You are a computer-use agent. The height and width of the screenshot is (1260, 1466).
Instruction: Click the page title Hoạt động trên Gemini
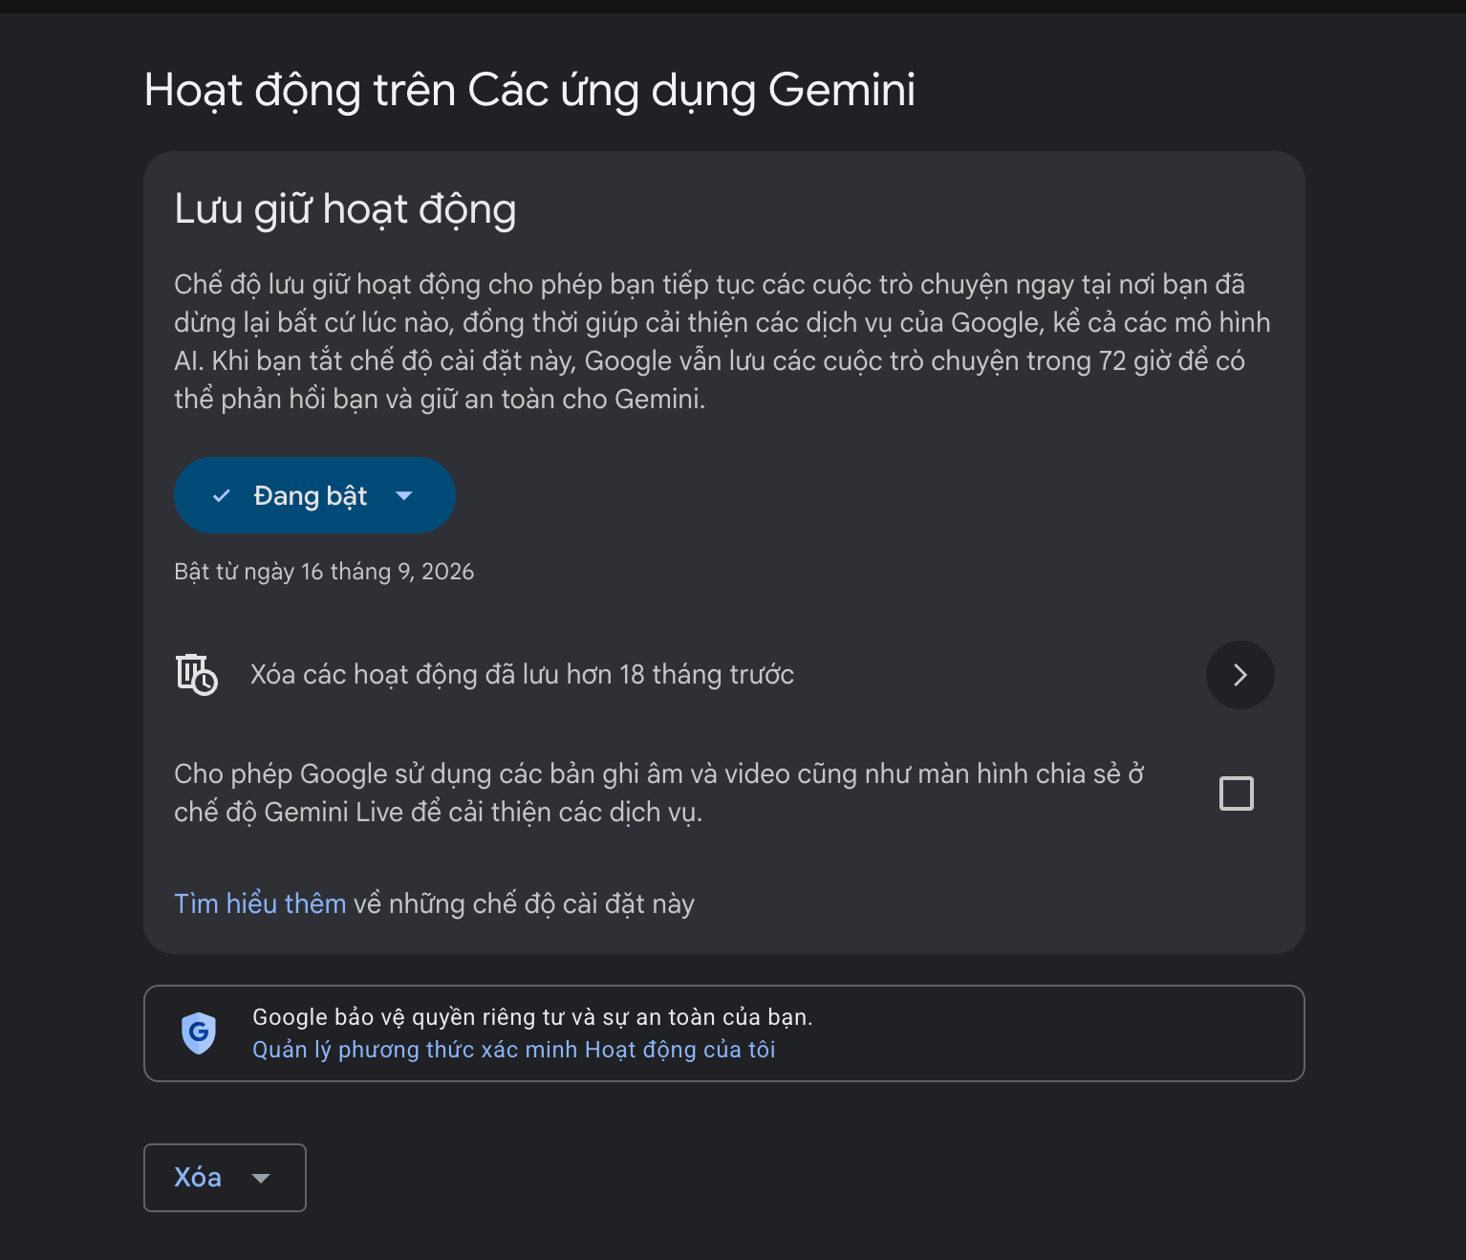click(529, 91)
